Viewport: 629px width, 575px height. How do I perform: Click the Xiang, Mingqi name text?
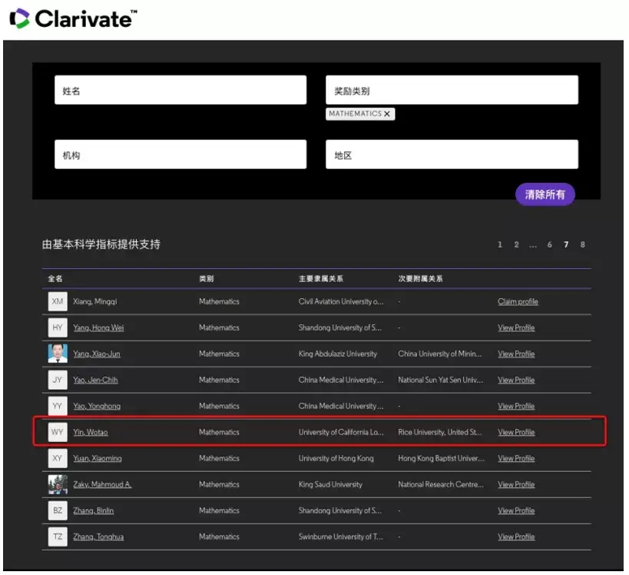(95, 301)
